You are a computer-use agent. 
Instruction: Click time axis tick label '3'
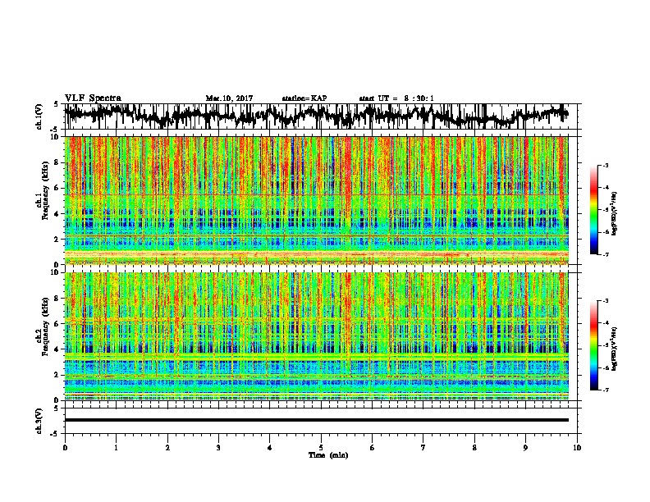click(x=218, y=448)
